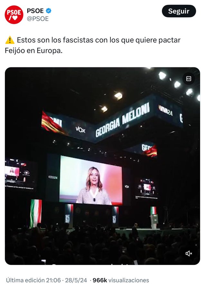Click the large Italian flag at stage left
This screenshot has height=290, width=205.
pyautogui.click(x=36, y=213)
